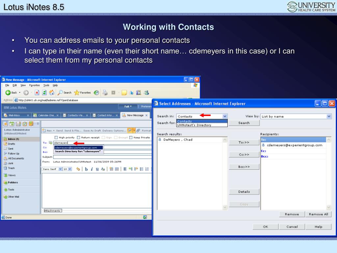337x253 pixels.
Task: Check the Encrypt checkbox
Action: pos(116,137)
